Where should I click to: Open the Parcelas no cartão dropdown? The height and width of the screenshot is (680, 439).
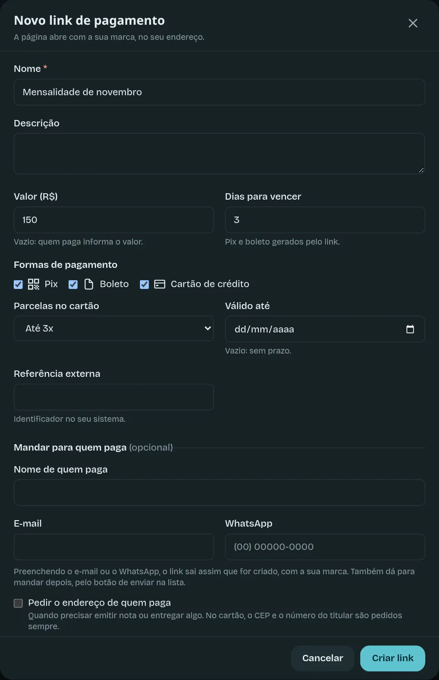[x=114, y=328]
